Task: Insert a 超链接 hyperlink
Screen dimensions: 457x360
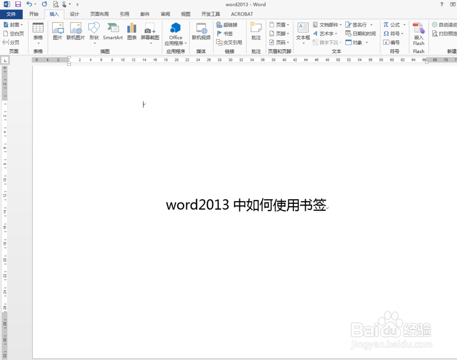Action: click(227, 25)
